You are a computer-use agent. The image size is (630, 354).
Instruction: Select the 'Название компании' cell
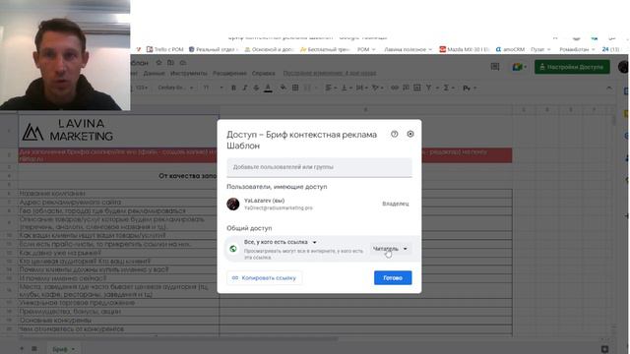pos(118,193)
